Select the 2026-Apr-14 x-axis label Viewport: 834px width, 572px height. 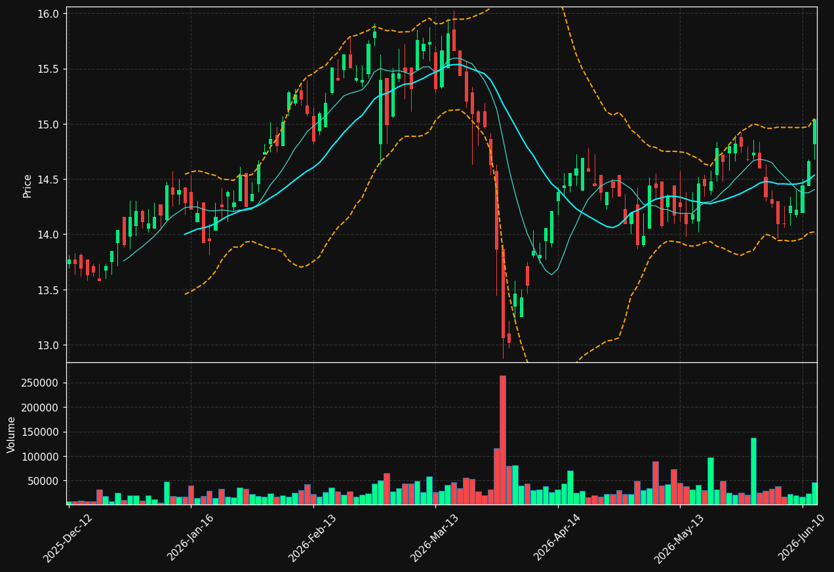tap(557, 537)
